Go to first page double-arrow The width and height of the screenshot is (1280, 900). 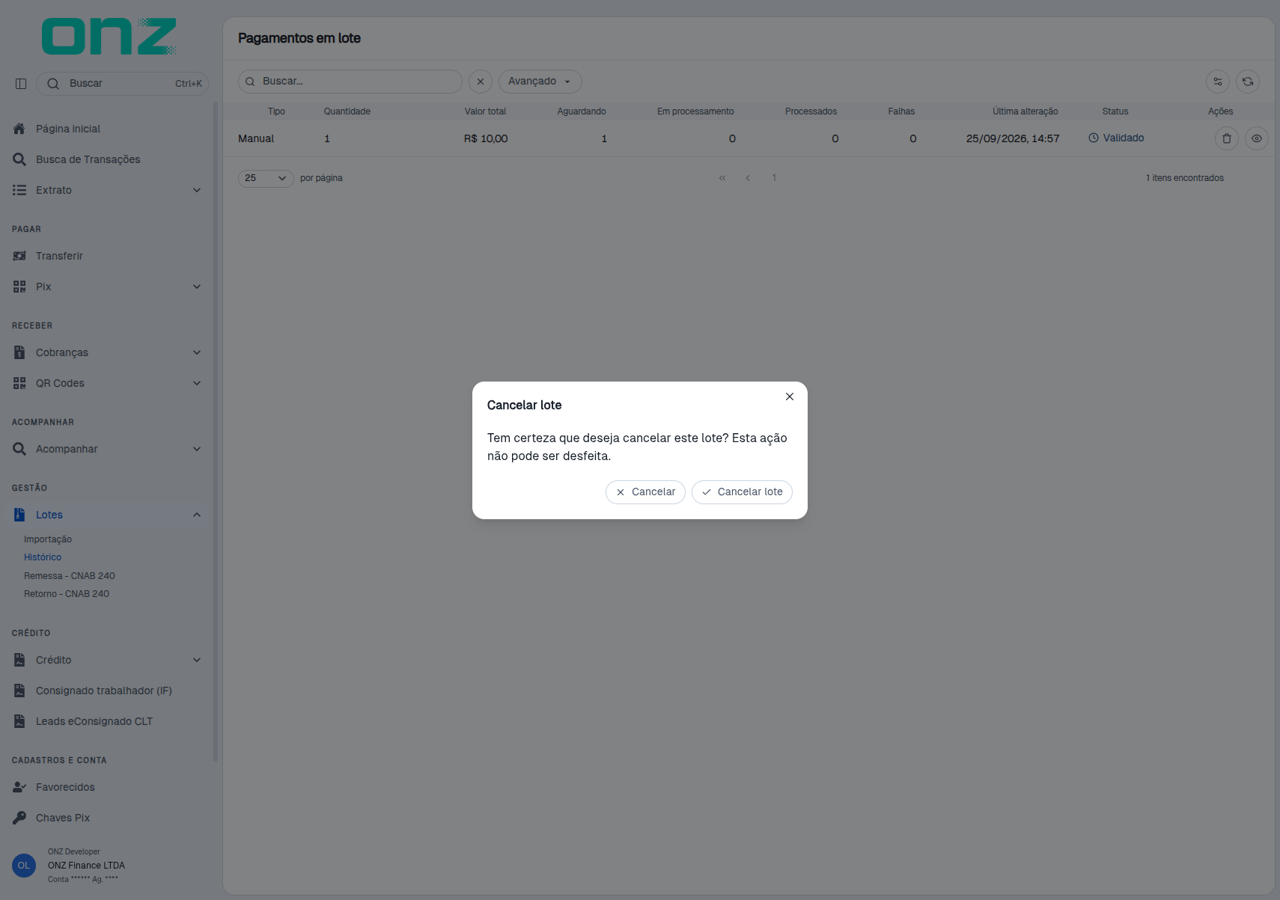722,178
